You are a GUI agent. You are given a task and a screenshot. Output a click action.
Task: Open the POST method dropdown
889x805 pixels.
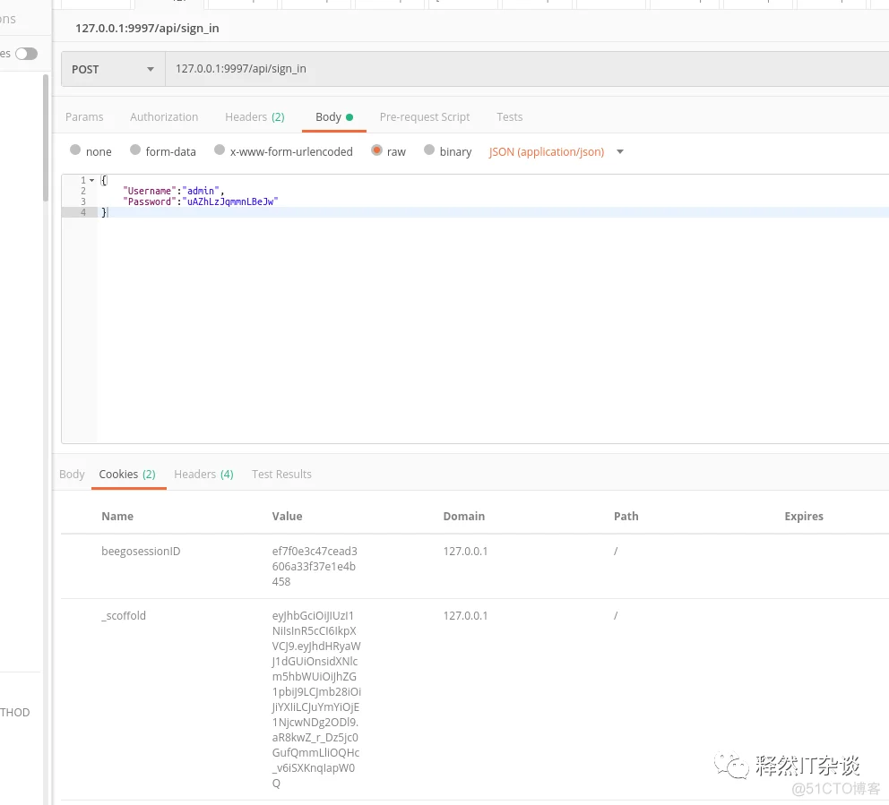tap(113, 69)
